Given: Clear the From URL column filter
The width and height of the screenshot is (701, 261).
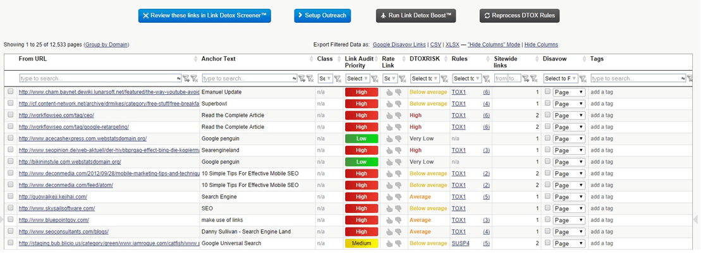Looking at the screenshot, I should [193, 79].
